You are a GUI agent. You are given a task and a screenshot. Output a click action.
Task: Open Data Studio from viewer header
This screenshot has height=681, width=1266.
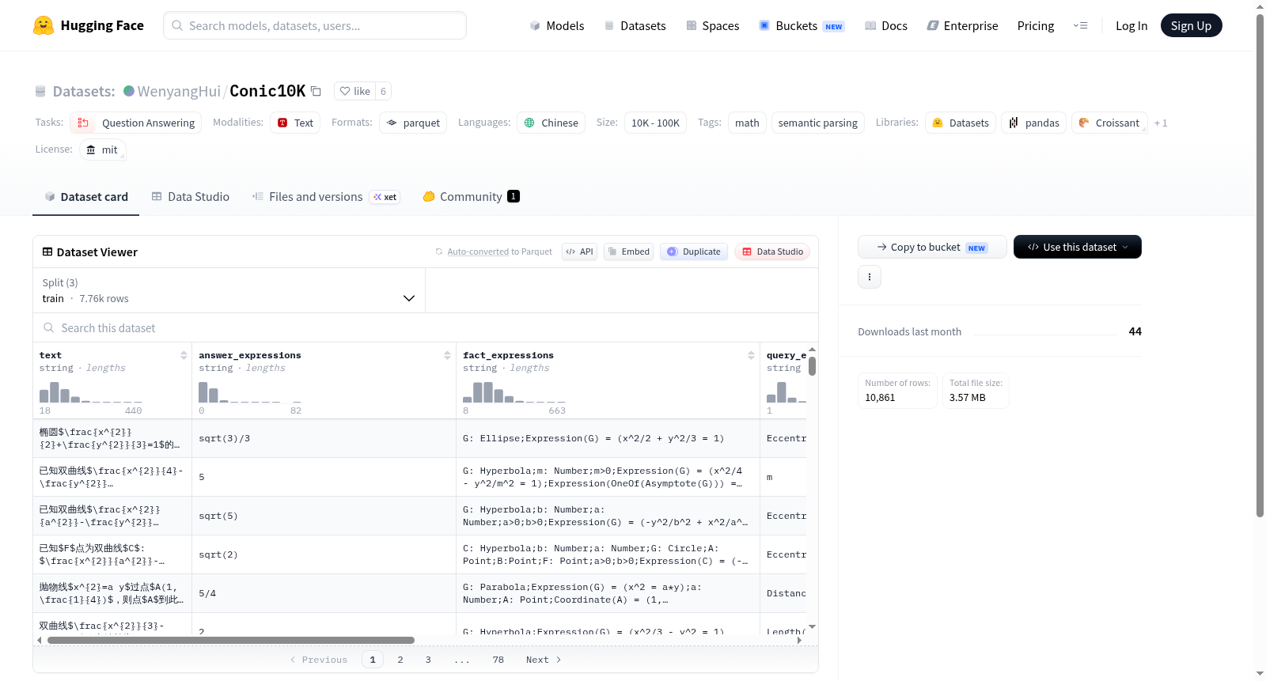click(x=772, y=252)
